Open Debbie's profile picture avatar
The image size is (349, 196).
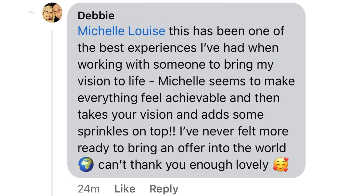(52, 13)
